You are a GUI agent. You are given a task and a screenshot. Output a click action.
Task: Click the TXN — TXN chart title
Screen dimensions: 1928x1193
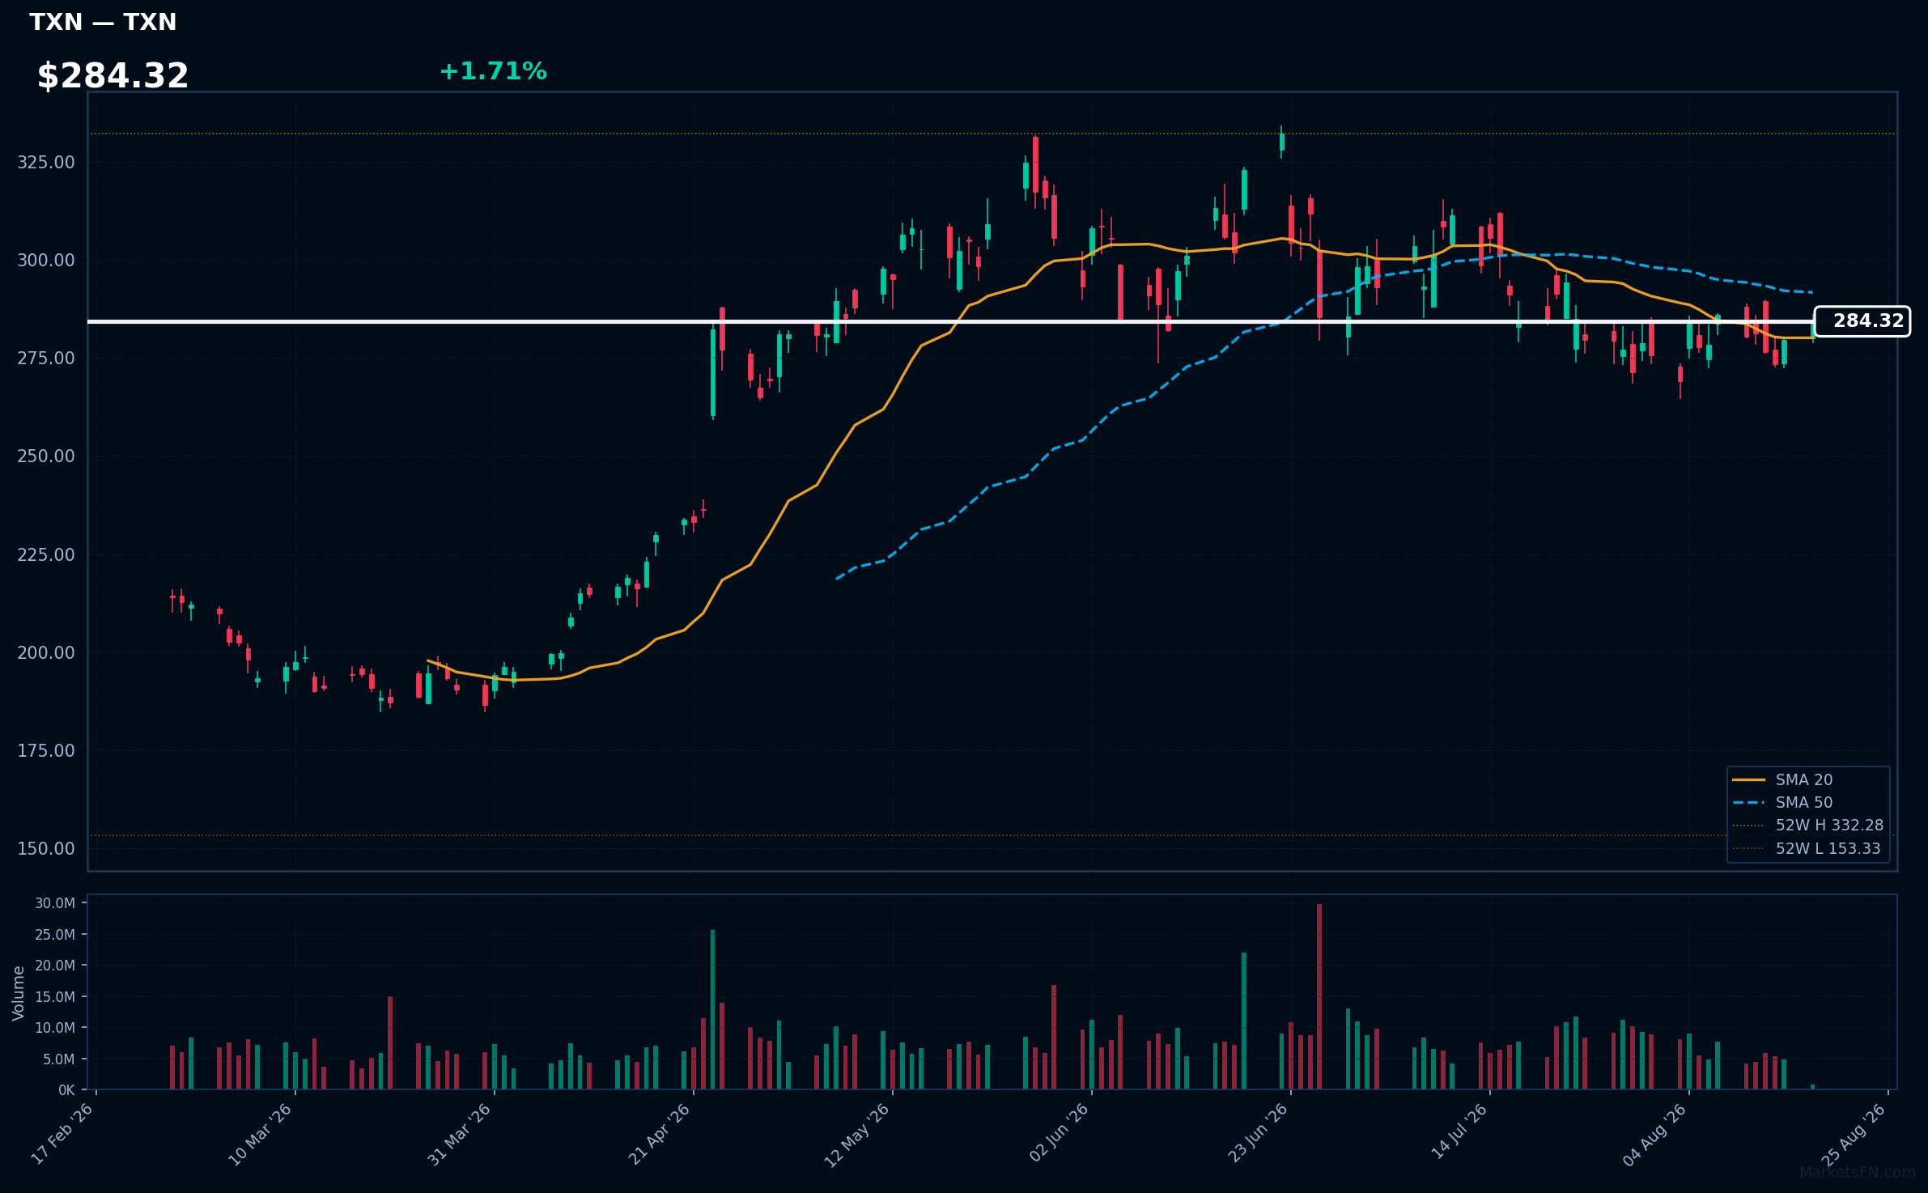[103, 22]
